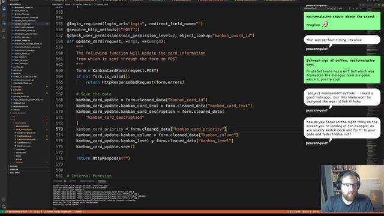Click the kanban_views.py breadcrumb
The image size is (384, 216).
pyautogui.click(x=83, y=4)
